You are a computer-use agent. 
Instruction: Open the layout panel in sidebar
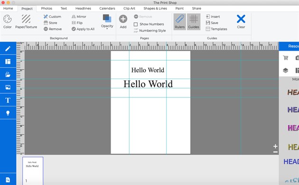click(8, 62)
